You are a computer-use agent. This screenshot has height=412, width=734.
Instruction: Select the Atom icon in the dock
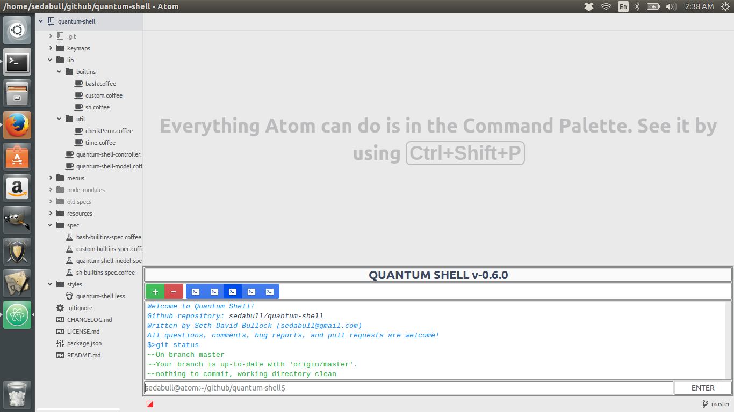(17, 315)
